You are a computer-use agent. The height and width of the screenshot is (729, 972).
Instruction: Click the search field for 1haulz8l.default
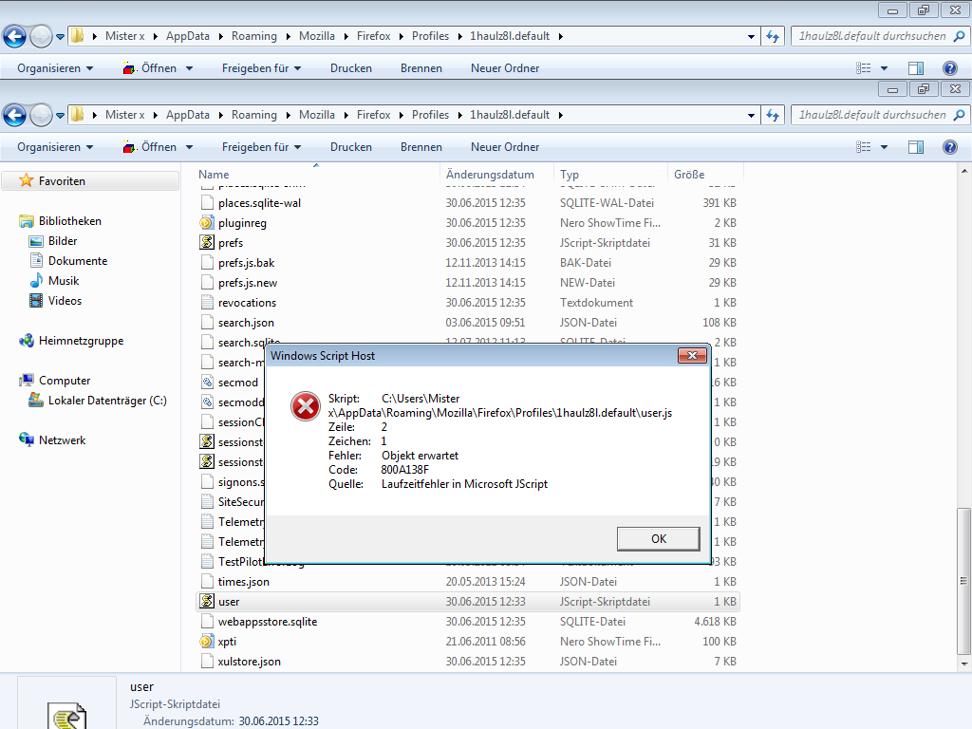coord(871,115)
